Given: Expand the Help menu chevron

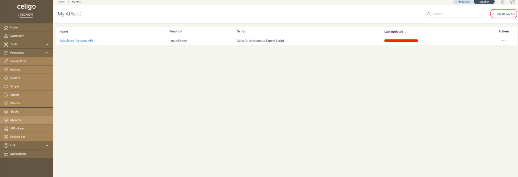Looking at the screenshot, I should pyautogui.click(x=47, y=146).
